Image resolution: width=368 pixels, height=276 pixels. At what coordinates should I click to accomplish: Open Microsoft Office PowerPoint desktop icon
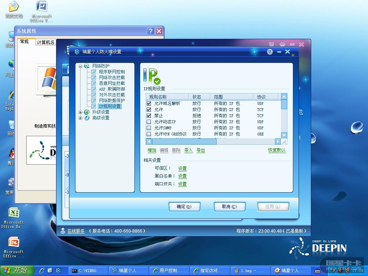[x=14, y=242]
